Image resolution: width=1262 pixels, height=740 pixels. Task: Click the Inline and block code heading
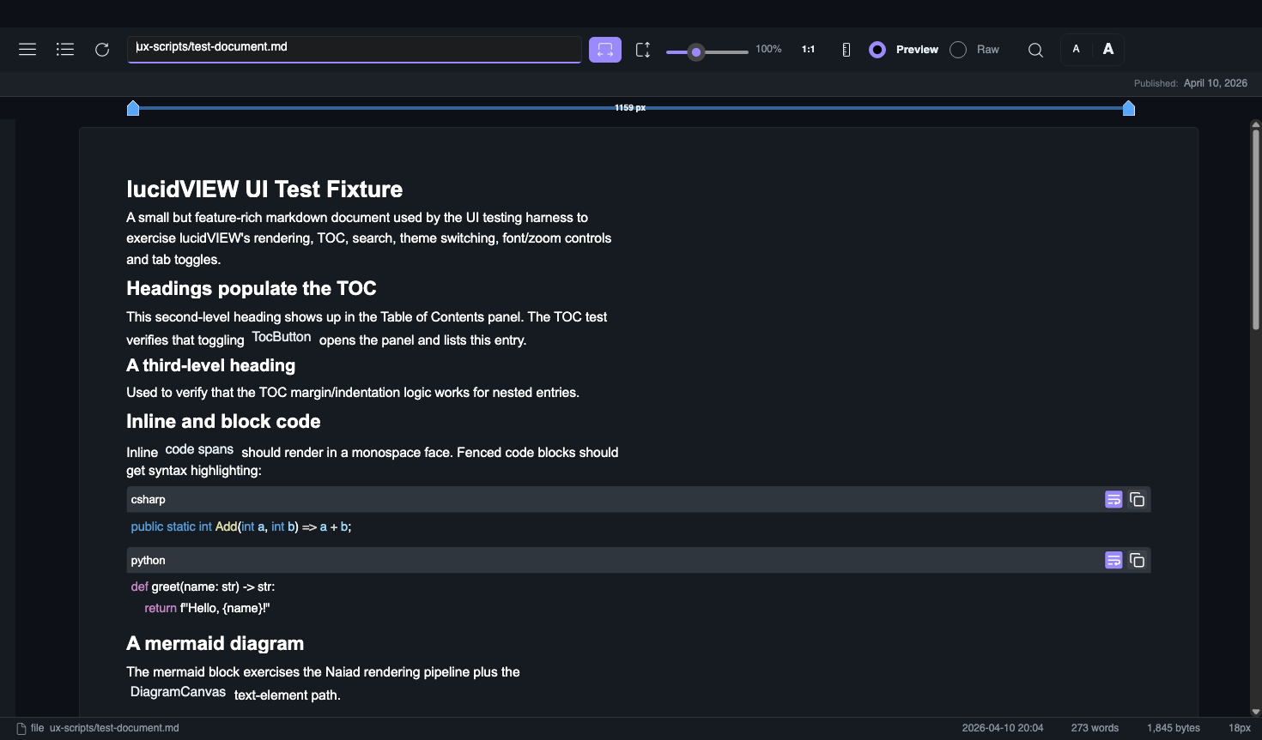click(223, 421)
